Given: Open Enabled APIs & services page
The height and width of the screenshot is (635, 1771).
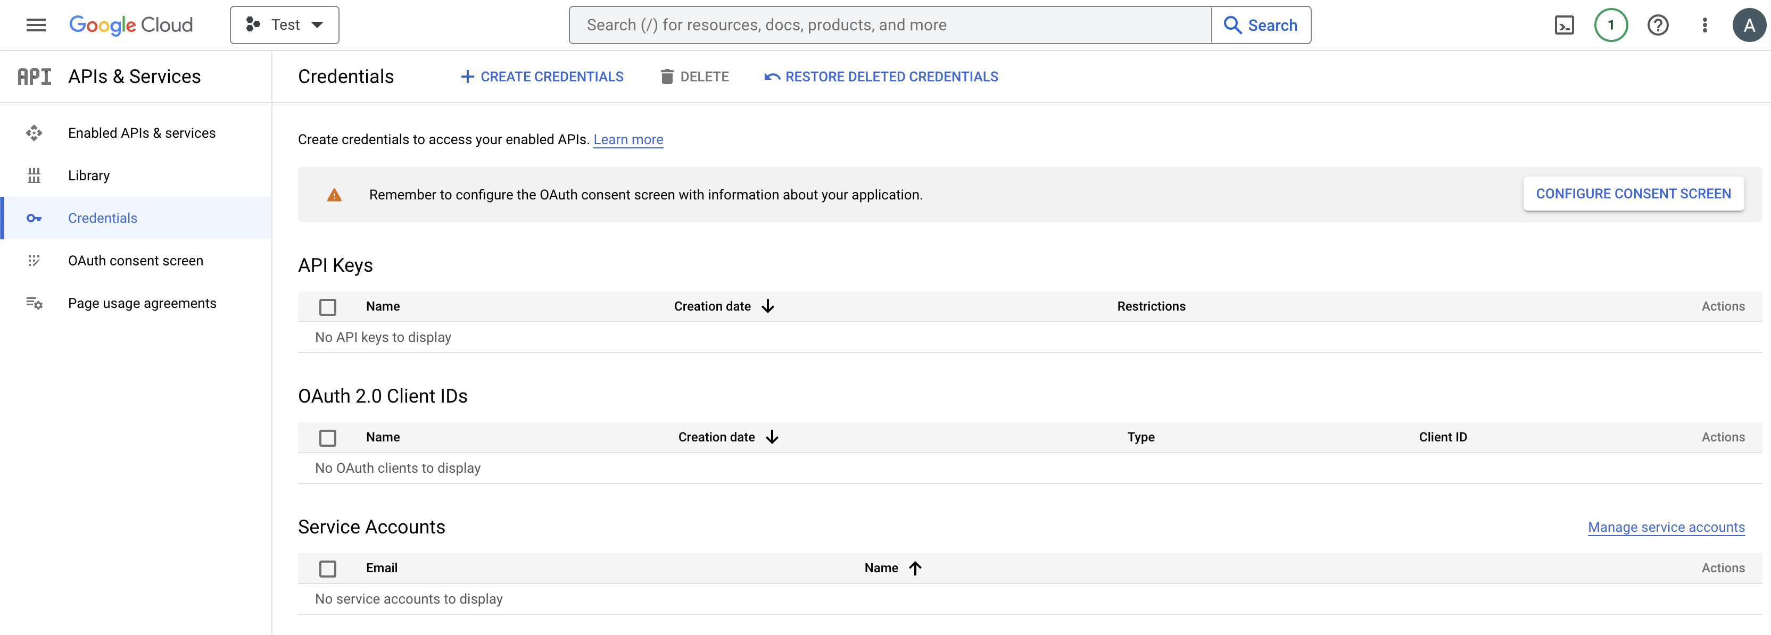Looking at the screenshot, I should (142, 133).
